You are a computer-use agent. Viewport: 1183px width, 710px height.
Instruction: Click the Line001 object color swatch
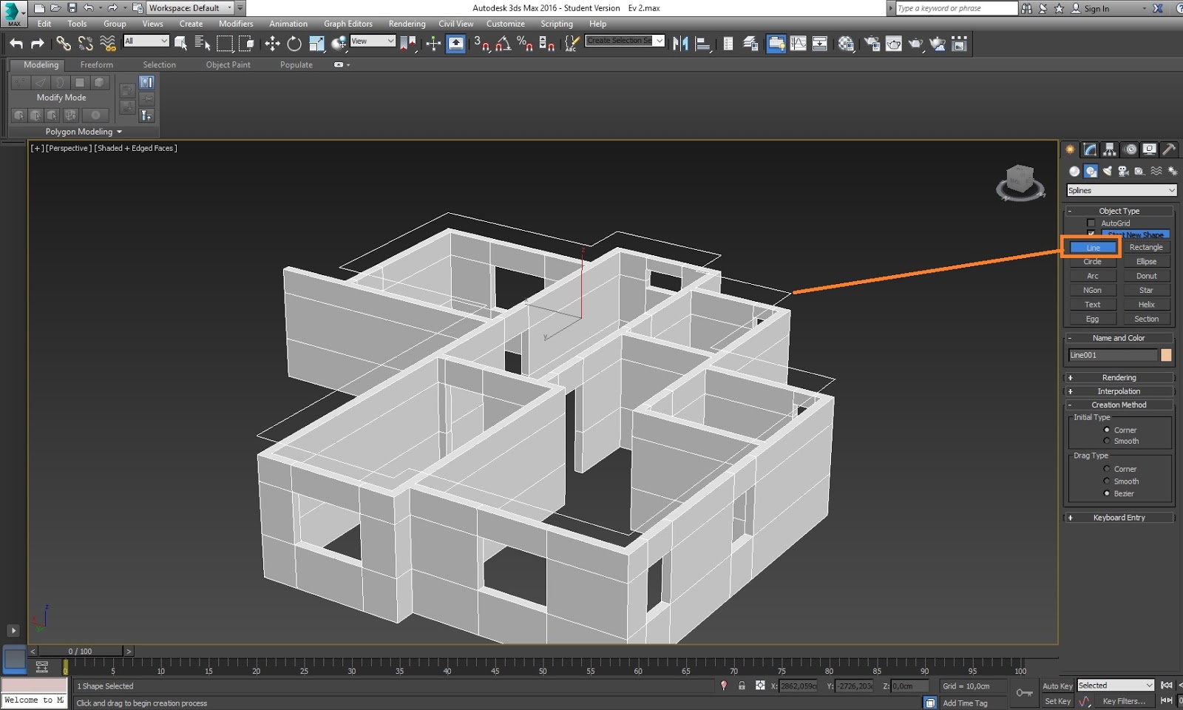click(1167, 355)
